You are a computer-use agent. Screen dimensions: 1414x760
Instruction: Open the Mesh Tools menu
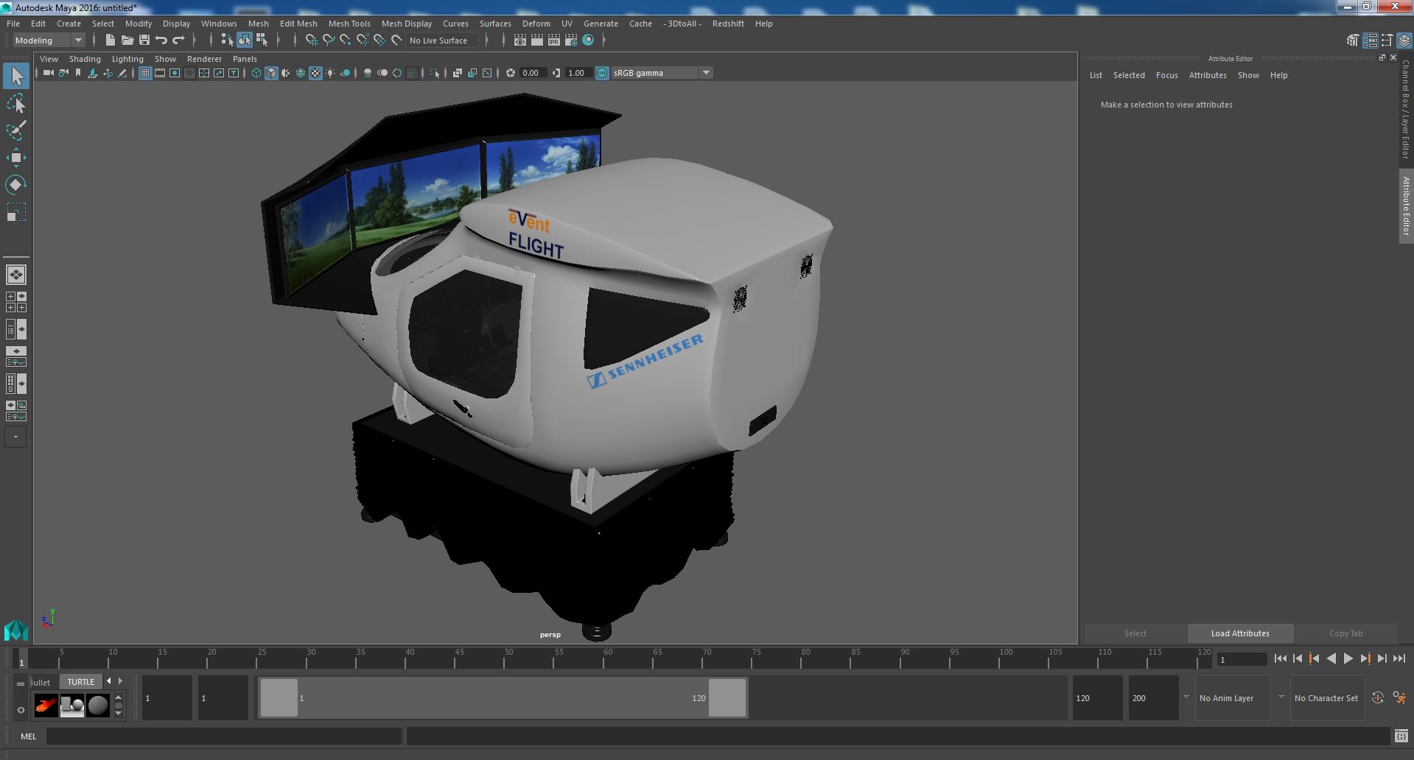349,24
